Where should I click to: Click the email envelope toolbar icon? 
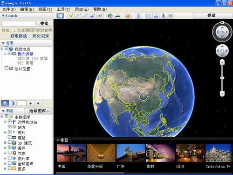pyautogui.click(x=149, y=16)
